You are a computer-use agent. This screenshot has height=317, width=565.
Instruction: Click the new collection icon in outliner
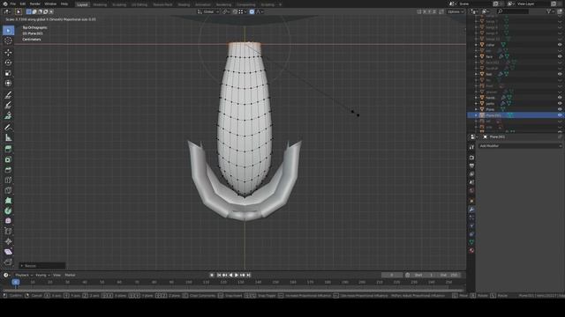click(560, 11)
